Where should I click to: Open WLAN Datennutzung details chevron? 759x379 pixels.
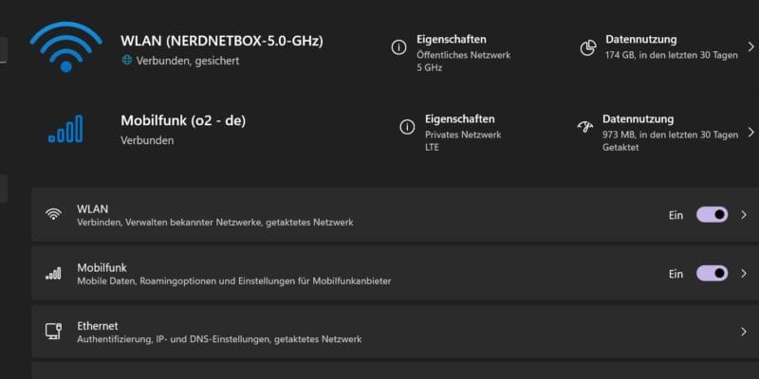pyautogui.click(x=750, y=46)
